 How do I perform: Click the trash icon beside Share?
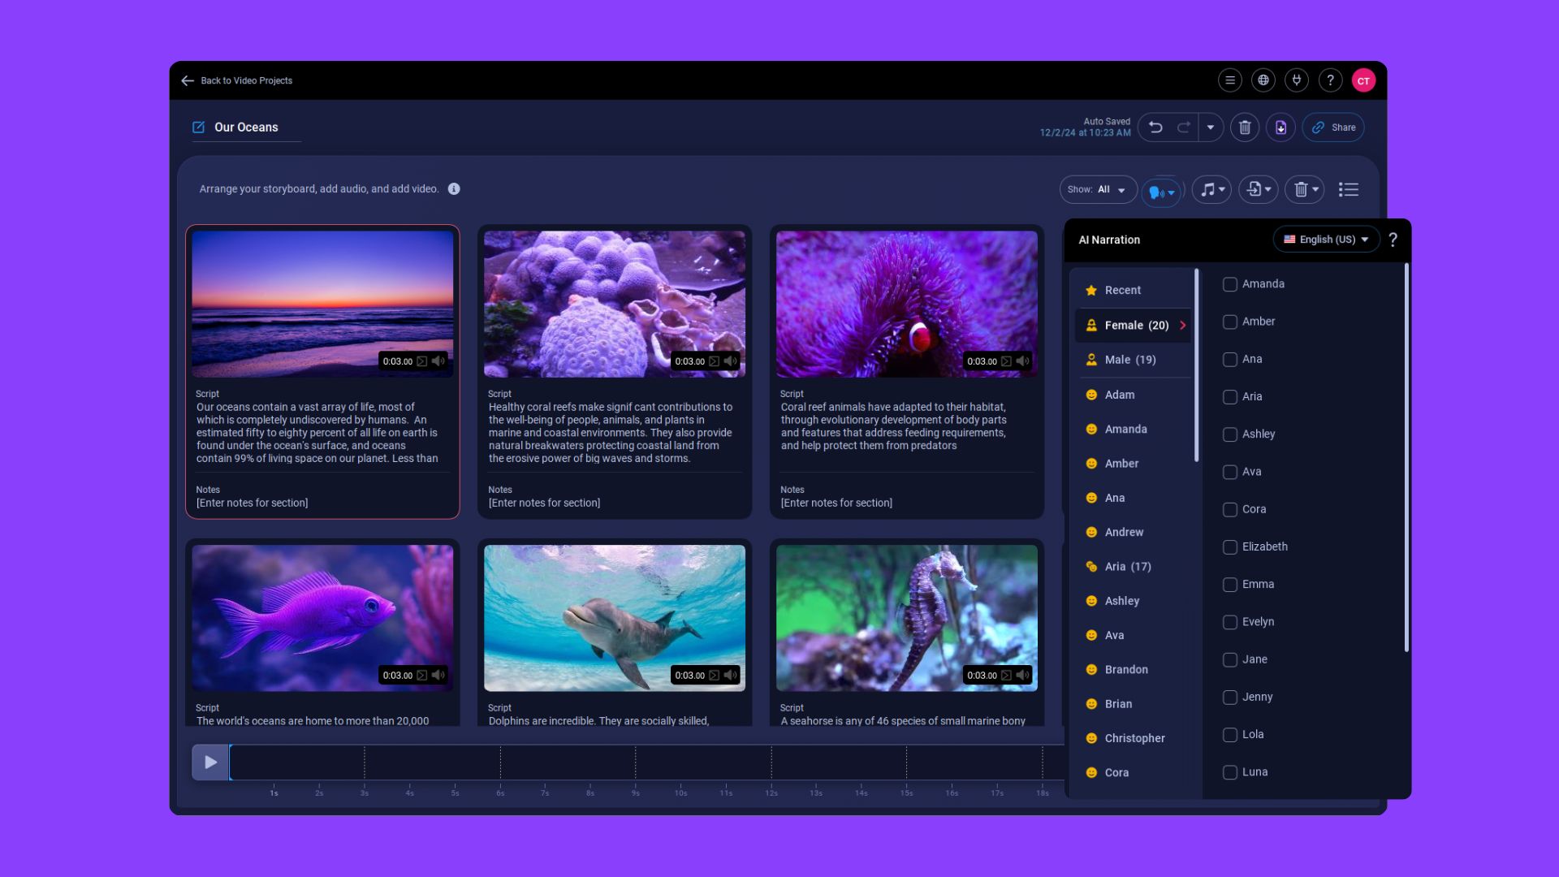pos(1245,127)
